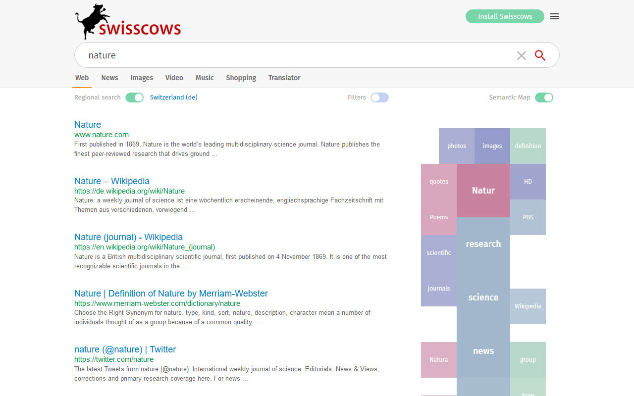Image resolution: width=634 pixels, height=396 pixels.
Task: Open the Video tab
Action: [174, 78]
